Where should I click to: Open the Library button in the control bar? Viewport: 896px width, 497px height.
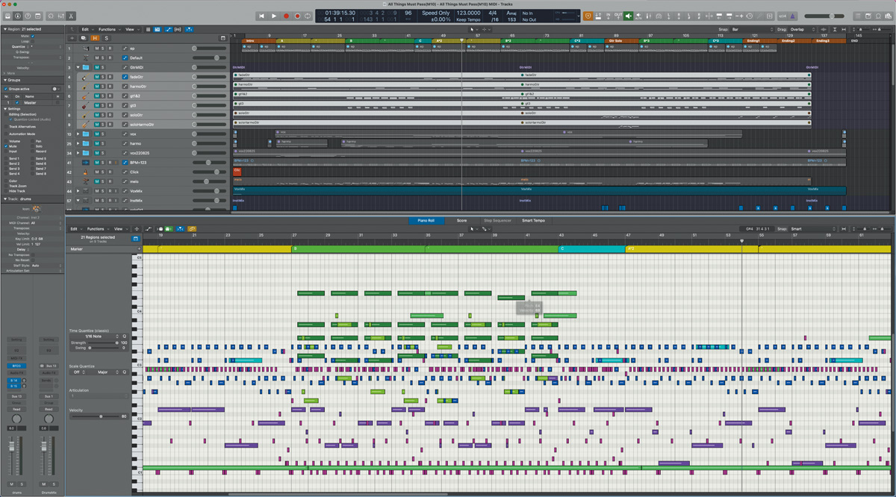click(x=8, y=16)
